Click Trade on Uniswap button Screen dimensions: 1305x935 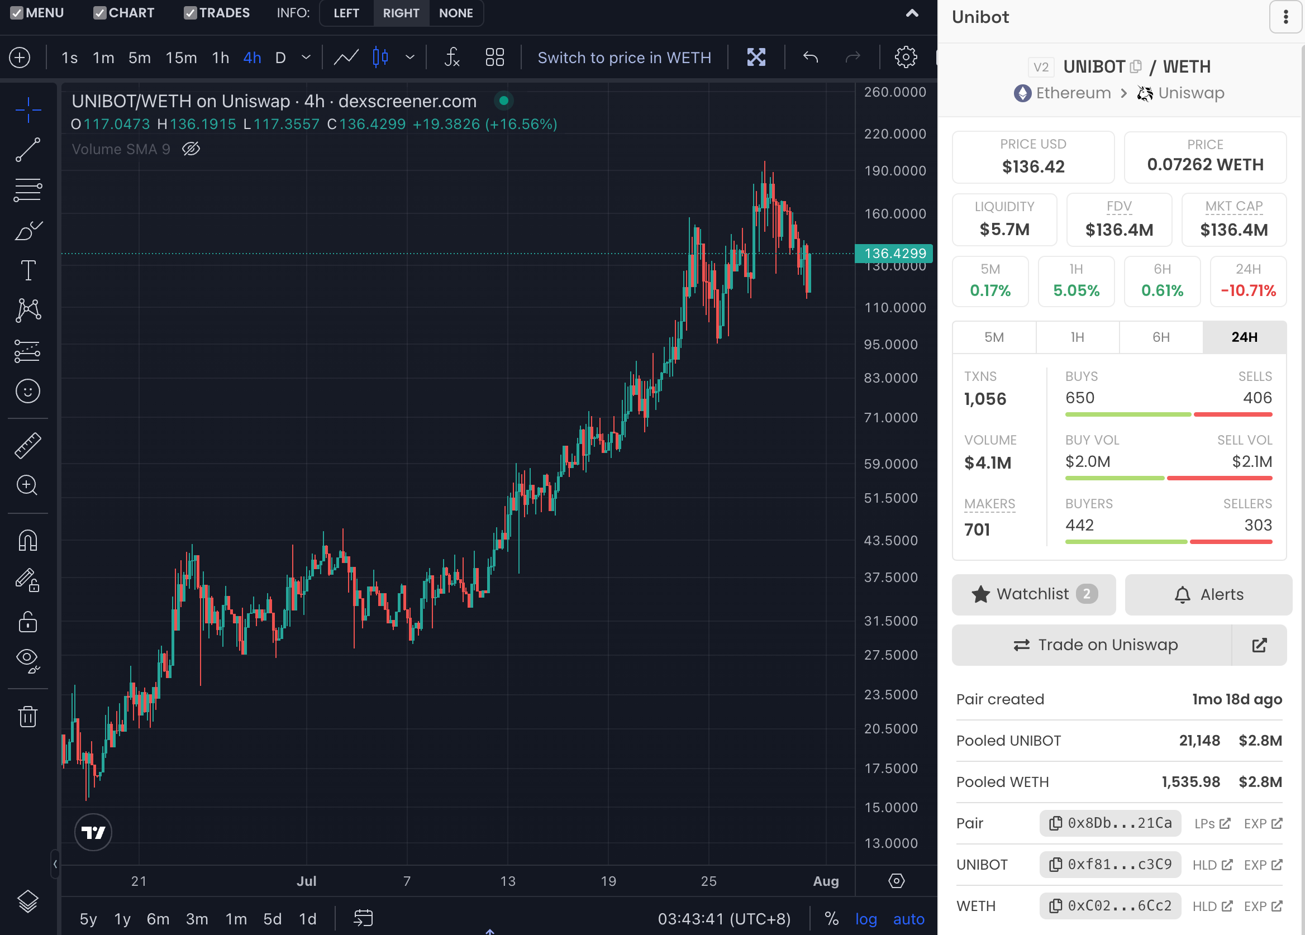tap(1095, 645)
